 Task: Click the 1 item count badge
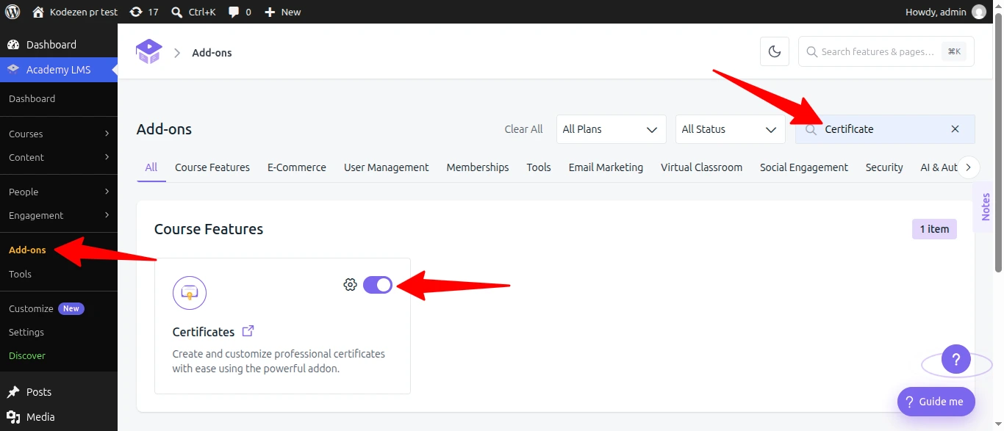point(934,229)
